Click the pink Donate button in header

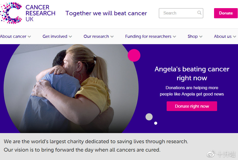coord(226,13)
